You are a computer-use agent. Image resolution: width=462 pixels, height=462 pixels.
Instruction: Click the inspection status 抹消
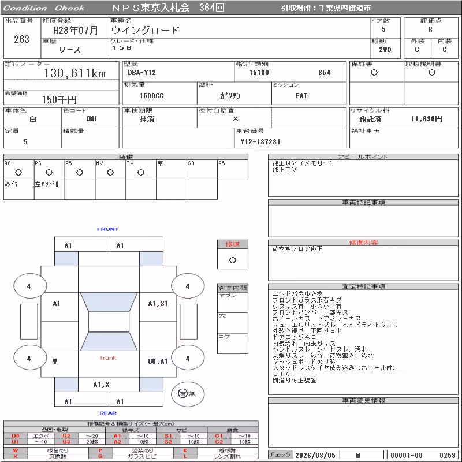pos(147,119)
